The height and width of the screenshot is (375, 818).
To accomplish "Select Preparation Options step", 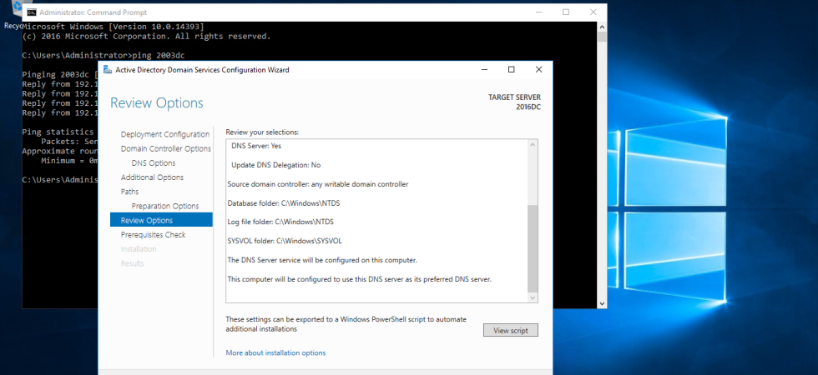I will click(165, 206).
